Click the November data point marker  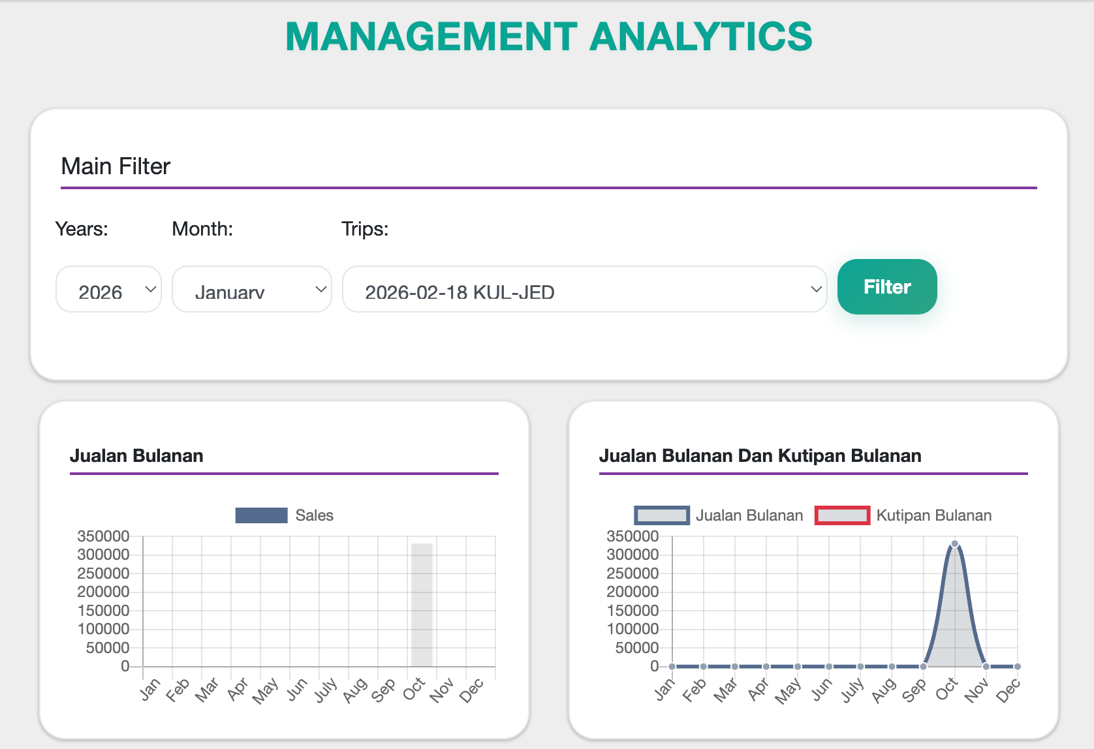pyautogui.click(x=986, y=667)
